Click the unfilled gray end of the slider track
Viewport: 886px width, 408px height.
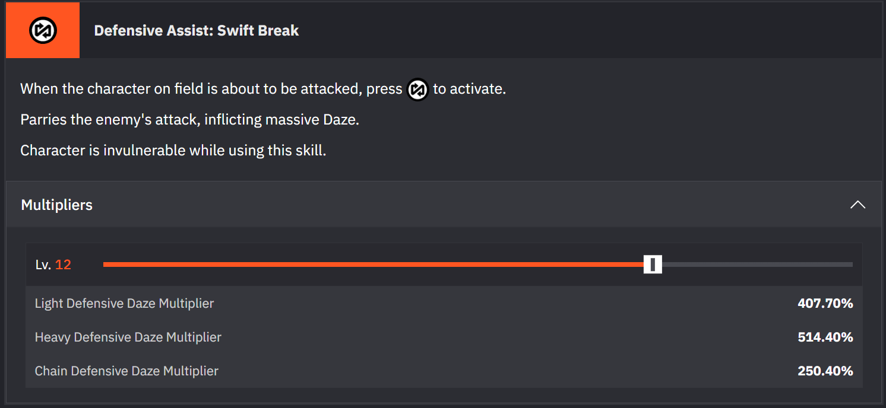click(757, 264)
